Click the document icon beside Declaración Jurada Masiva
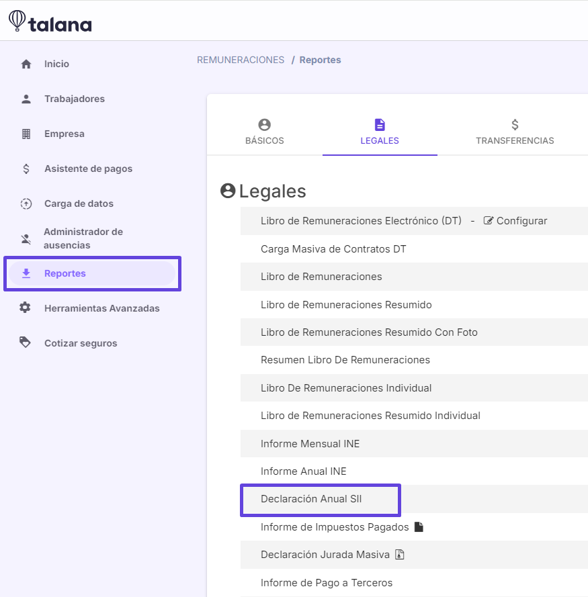This screenshot has width=588, height=597. [399, 555]
